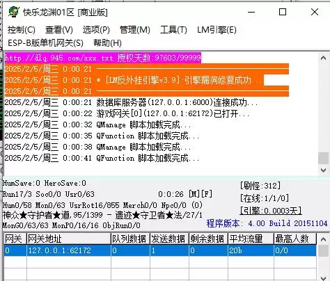The height and width of the screenshot is (281, 330).
Task: Click the [刷怪:312] status text
Action: 260,186
